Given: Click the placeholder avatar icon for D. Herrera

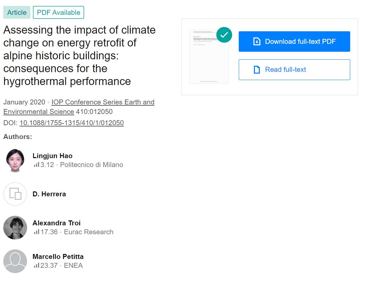Looking at the screenshot, I should [15, 194].
